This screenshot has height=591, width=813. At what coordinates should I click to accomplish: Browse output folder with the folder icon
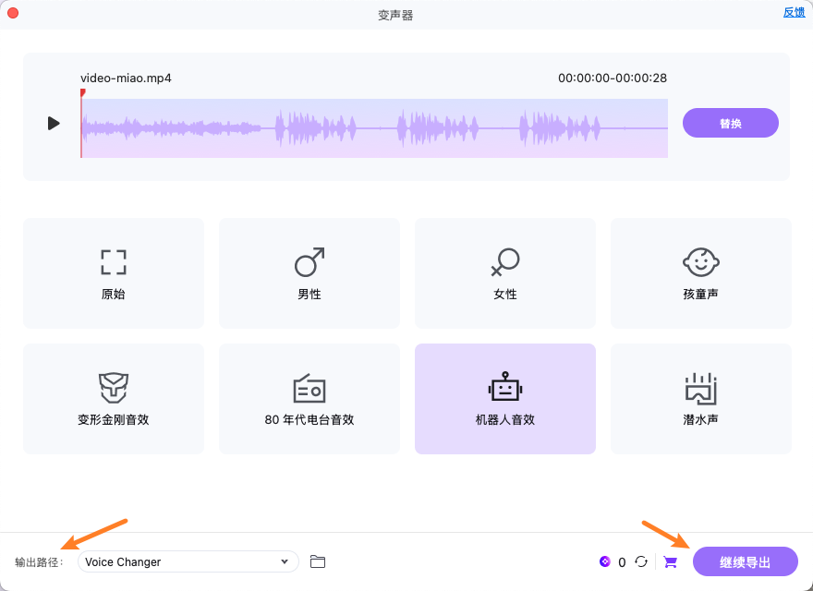[318, 561]
